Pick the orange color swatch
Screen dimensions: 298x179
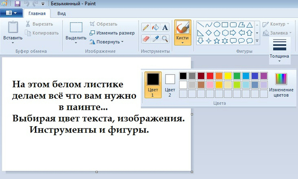(219, 76)
